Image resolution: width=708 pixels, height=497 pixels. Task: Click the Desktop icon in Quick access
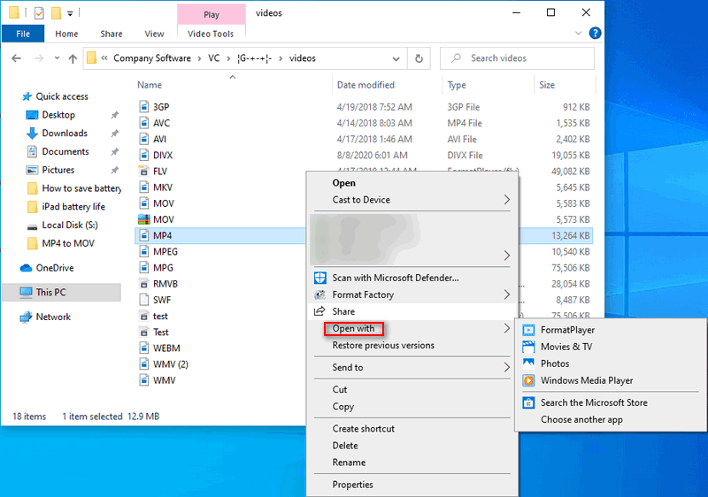(x=32, y=115)
